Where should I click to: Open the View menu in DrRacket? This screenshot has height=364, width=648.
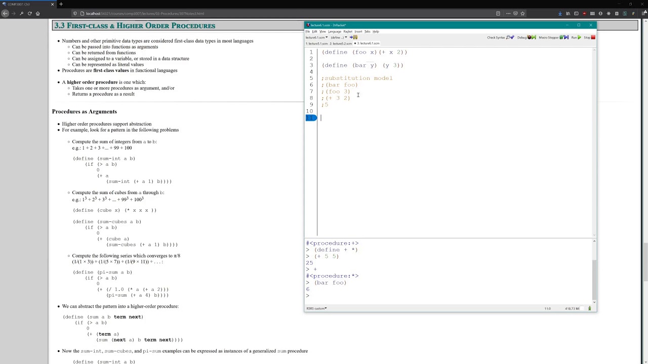(322, 31)
